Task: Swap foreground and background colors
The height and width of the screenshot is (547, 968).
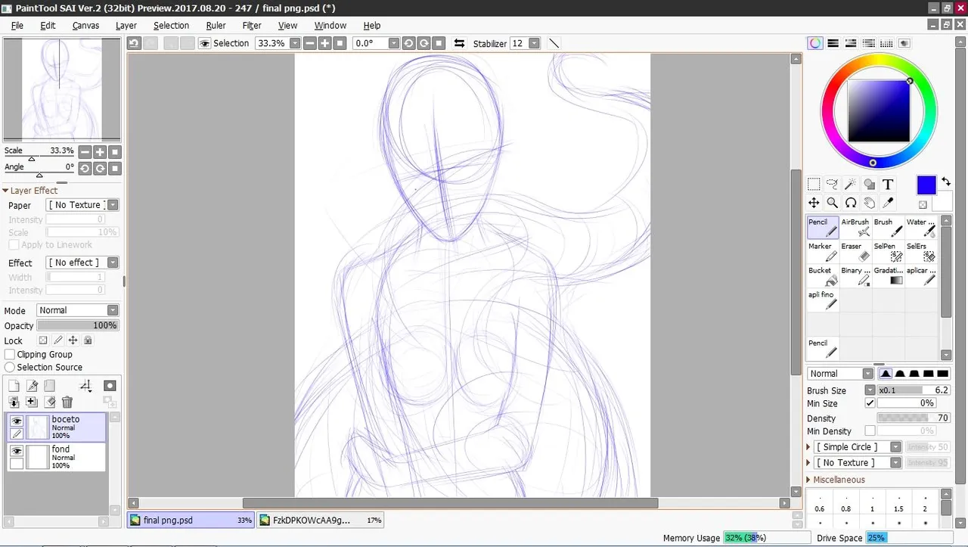Action: [946, 182]
